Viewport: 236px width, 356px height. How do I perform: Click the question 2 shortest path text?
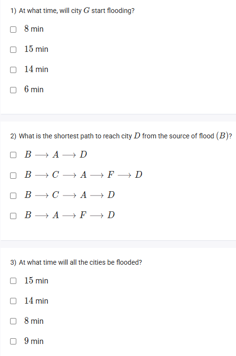click(121, 136)
